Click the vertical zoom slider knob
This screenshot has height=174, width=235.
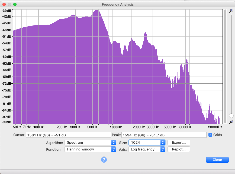231,116
